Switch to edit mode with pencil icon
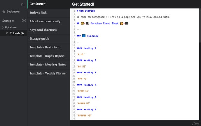 pyautogui.click(x=193, y=124)
